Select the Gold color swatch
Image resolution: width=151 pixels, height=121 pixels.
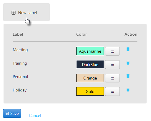pos(90,91)
